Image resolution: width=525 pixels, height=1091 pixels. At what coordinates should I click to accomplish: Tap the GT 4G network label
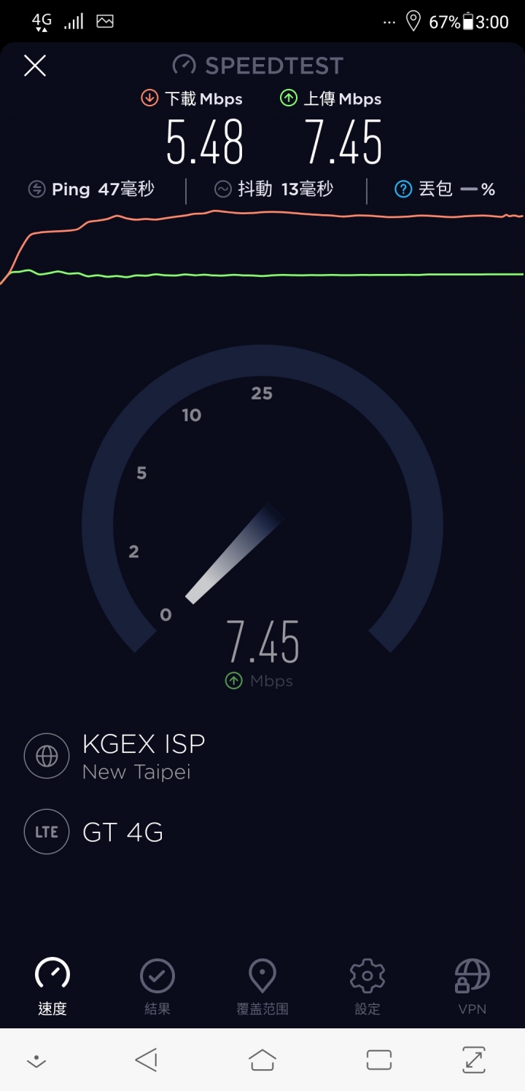coord(122,832)
